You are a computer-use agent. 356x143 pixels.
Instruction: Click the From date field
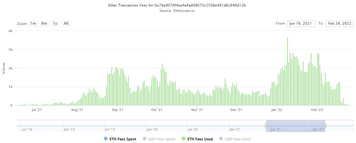(301, 23)
